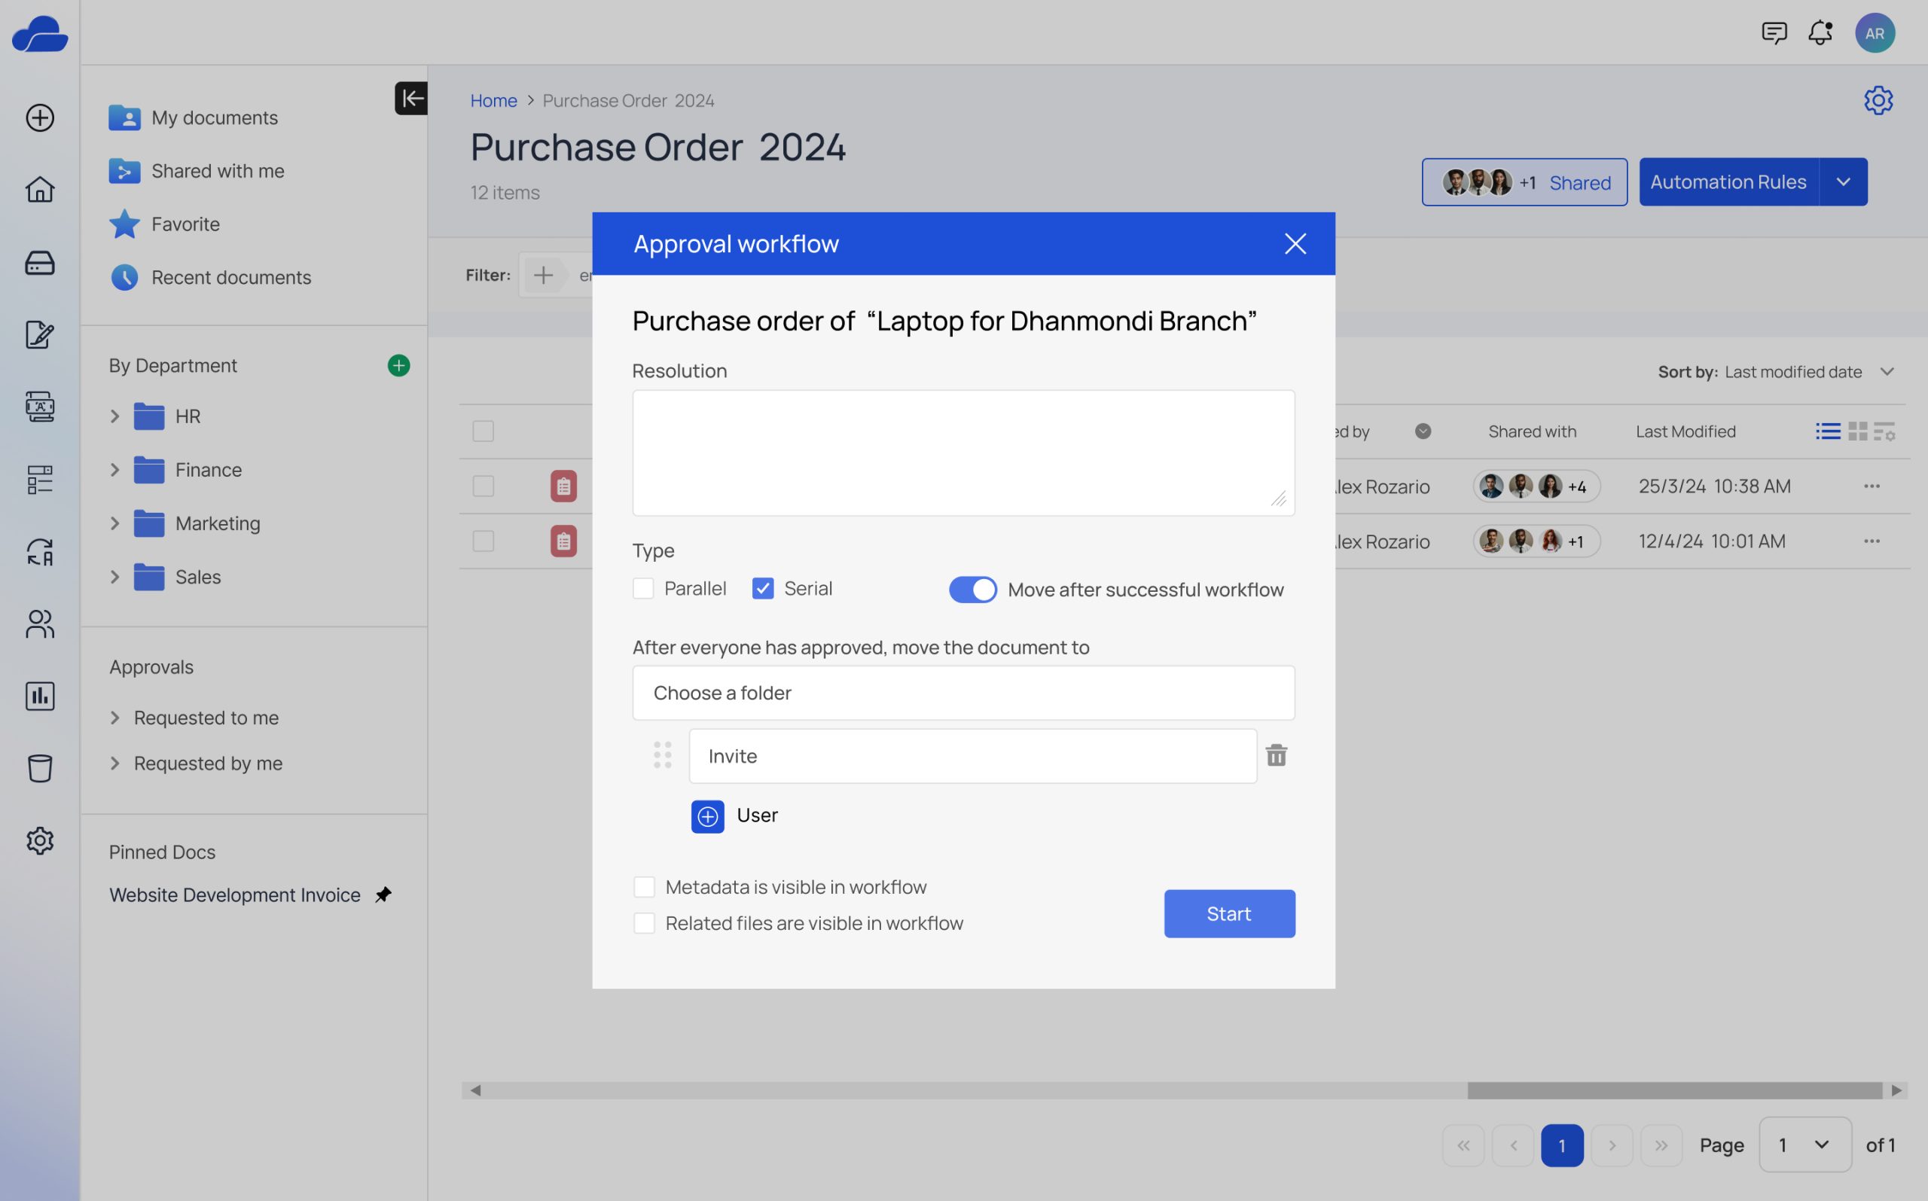Open Automation Rules dropdown arrow

pos(1843,182)
